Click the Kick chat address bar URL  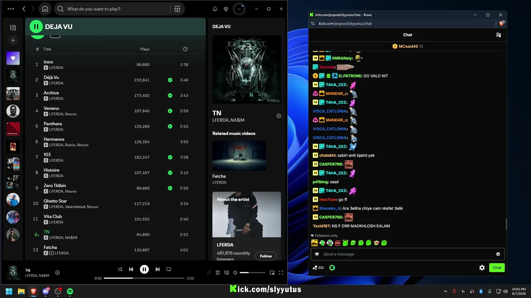click(x=345, y=24)
